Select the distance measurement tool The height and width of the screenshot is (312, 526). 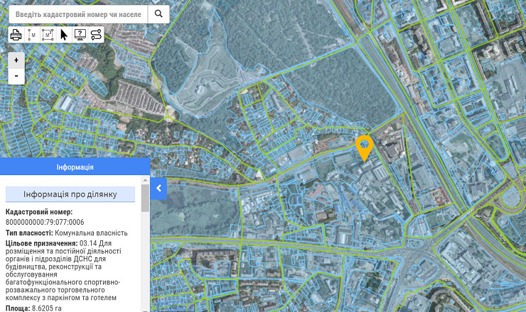(x=32, y=34)
